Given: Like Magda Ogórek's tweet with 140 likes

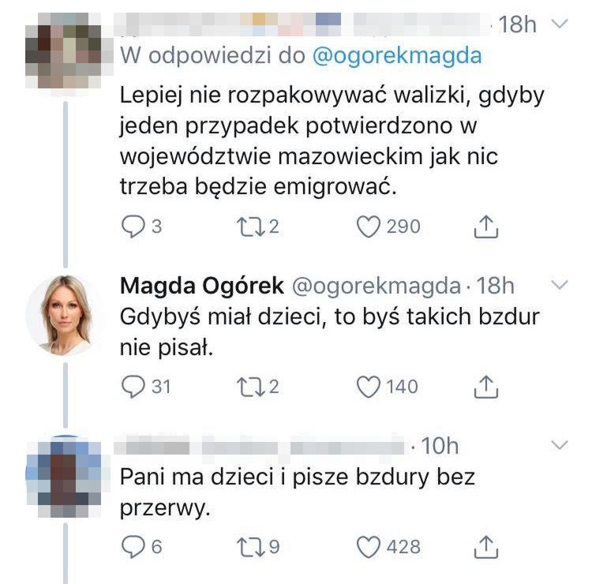Looking at the screenshot, I should coord(369,387).
